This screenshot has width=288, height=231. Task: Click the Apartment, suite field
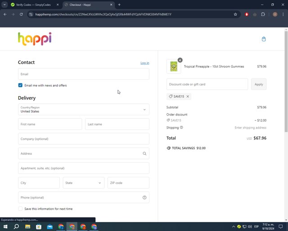[84, 168]
